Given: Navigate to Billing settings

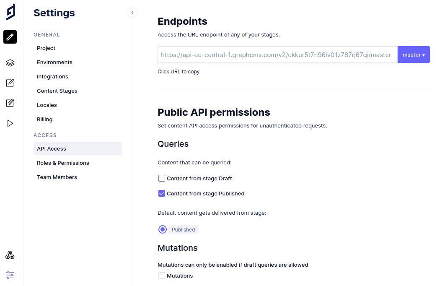Looking at the screenshot, I should point(45,120).
